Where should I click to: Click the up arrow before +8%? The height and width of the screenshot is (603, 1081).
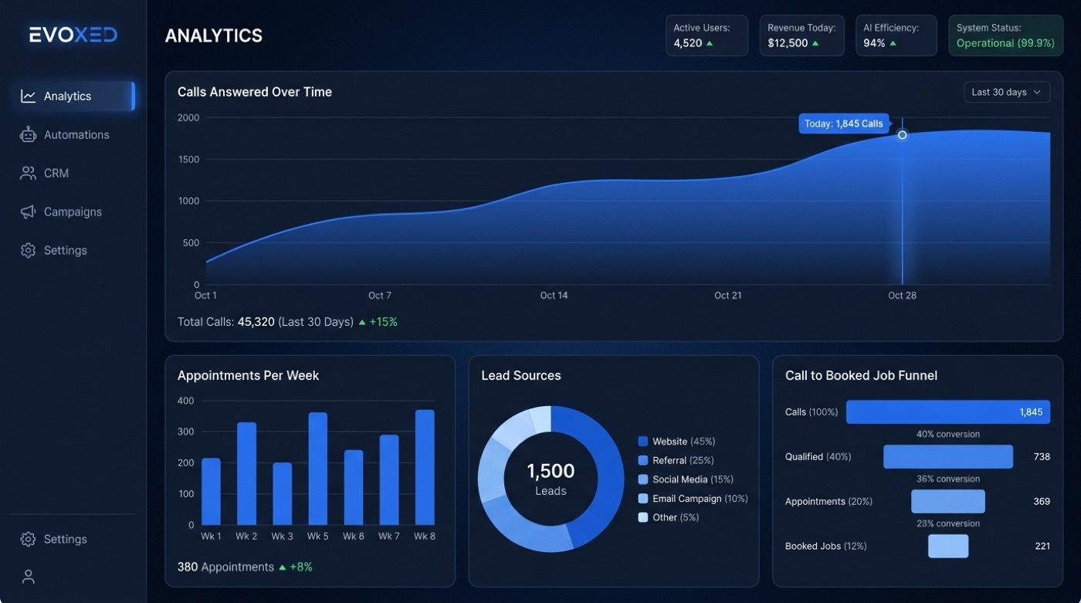click(x=283, y=567)
